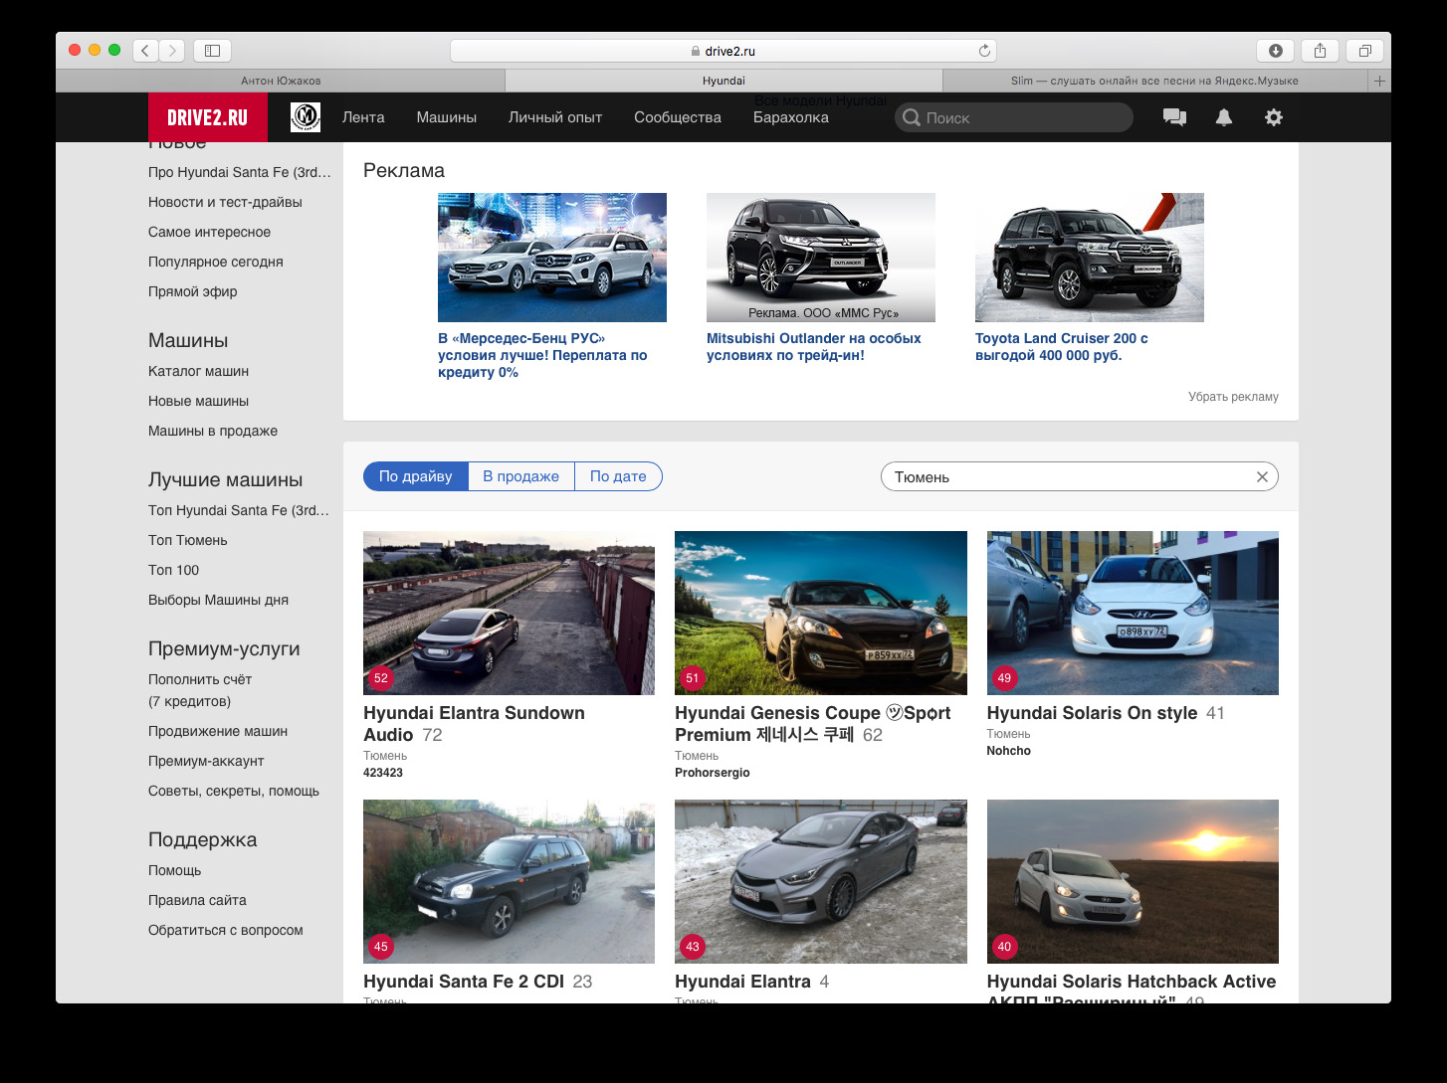Clear the Тюмень filter with X

pyautogui.click(x=1262, y=476)
